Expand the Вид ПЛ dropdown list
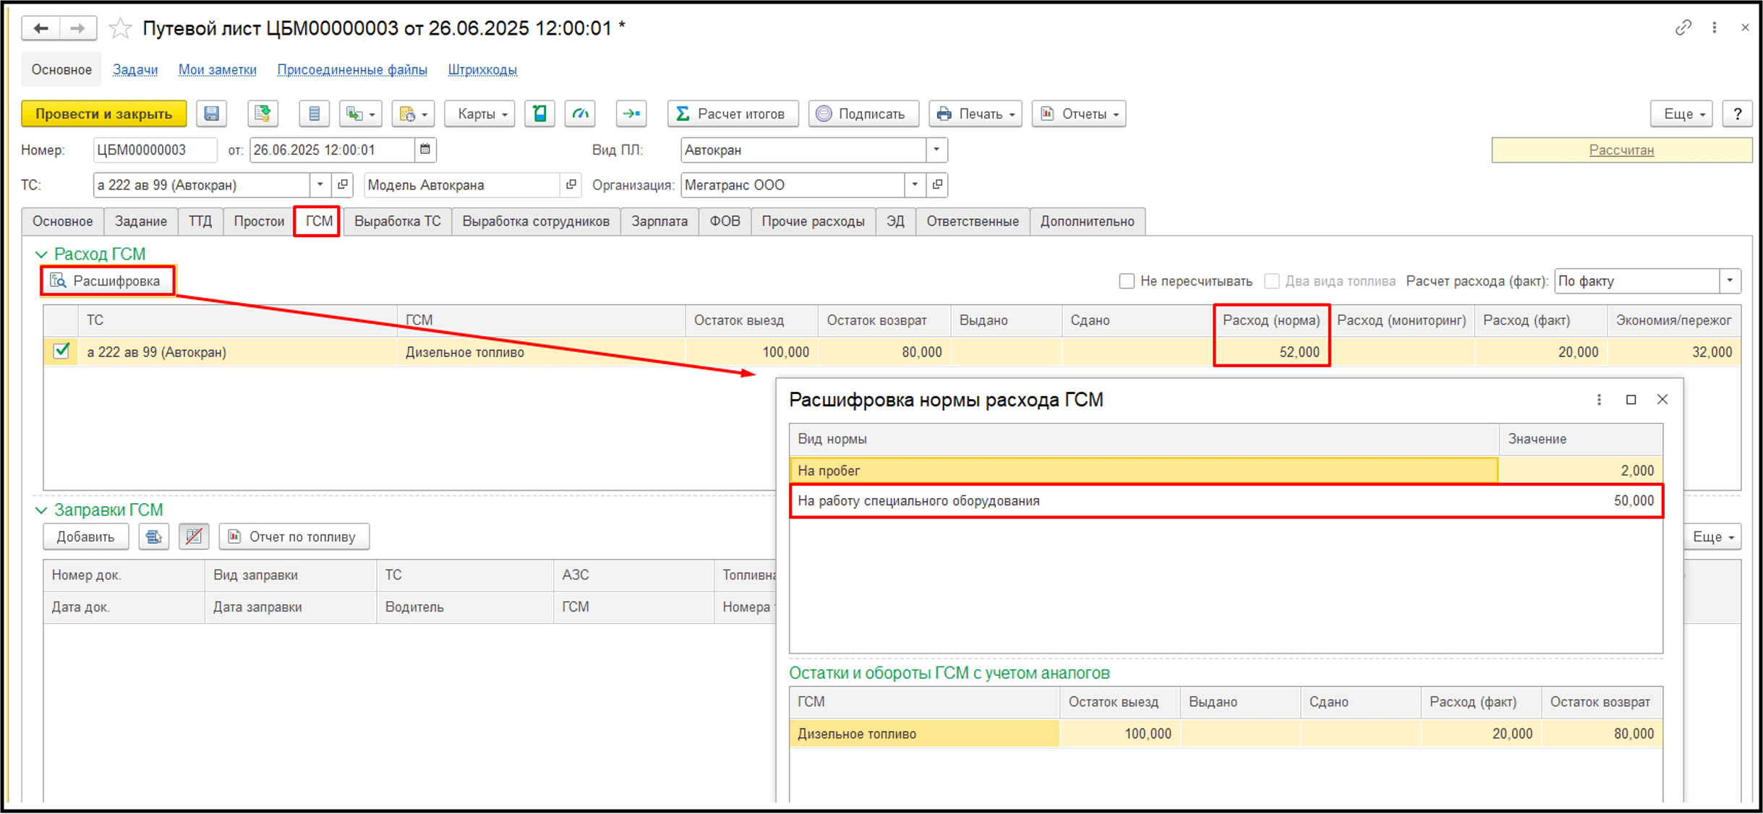The height and width of the screenshot is (814, 1763). pos(936,150)
